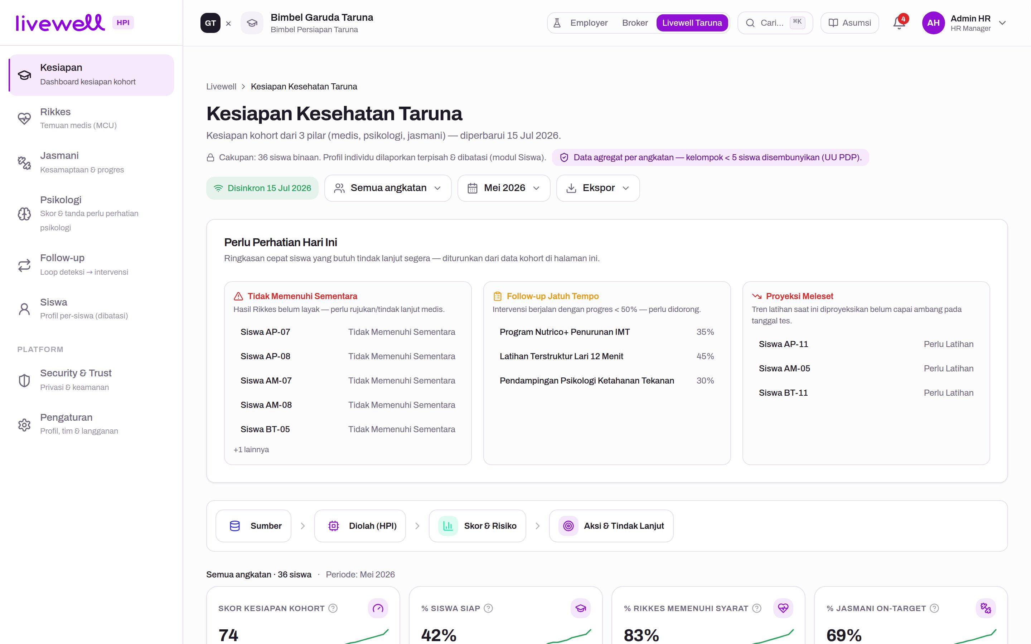
Task: Click the gauge icon on Skor Kesiapan Kohort card
Action: tap(378, 608)
